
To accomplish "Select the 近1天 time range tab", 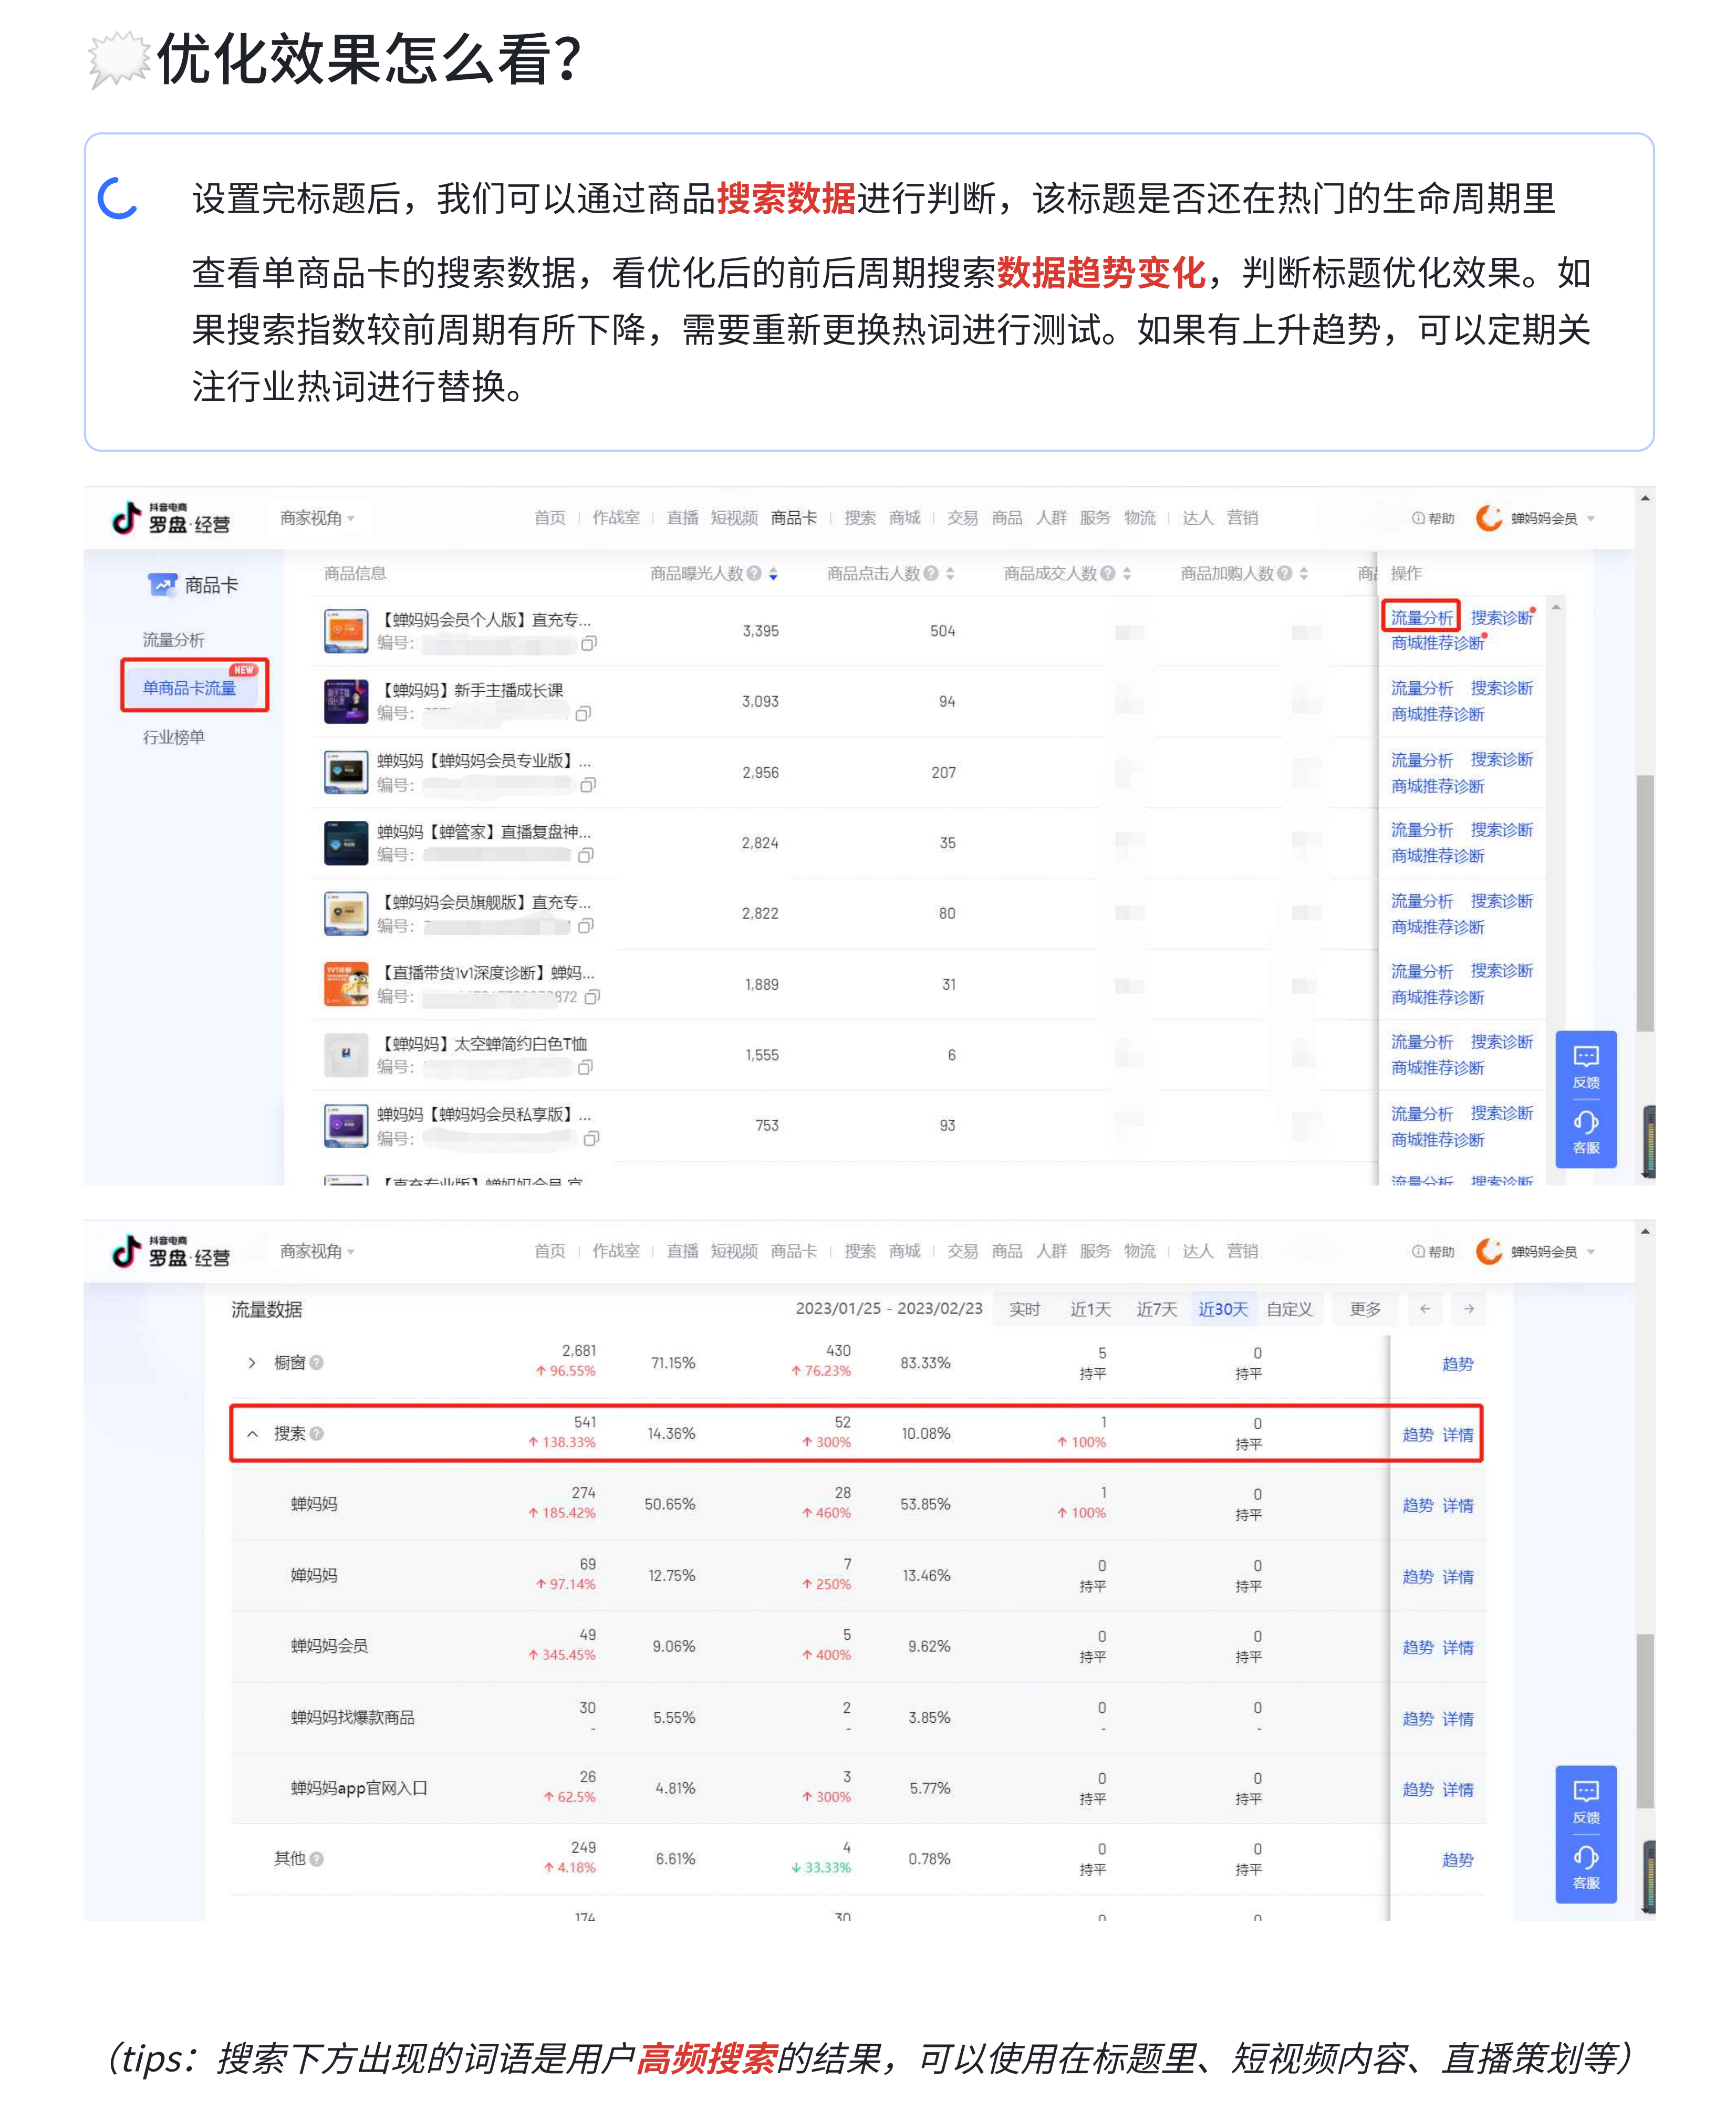I will tap(1091, 1310).
